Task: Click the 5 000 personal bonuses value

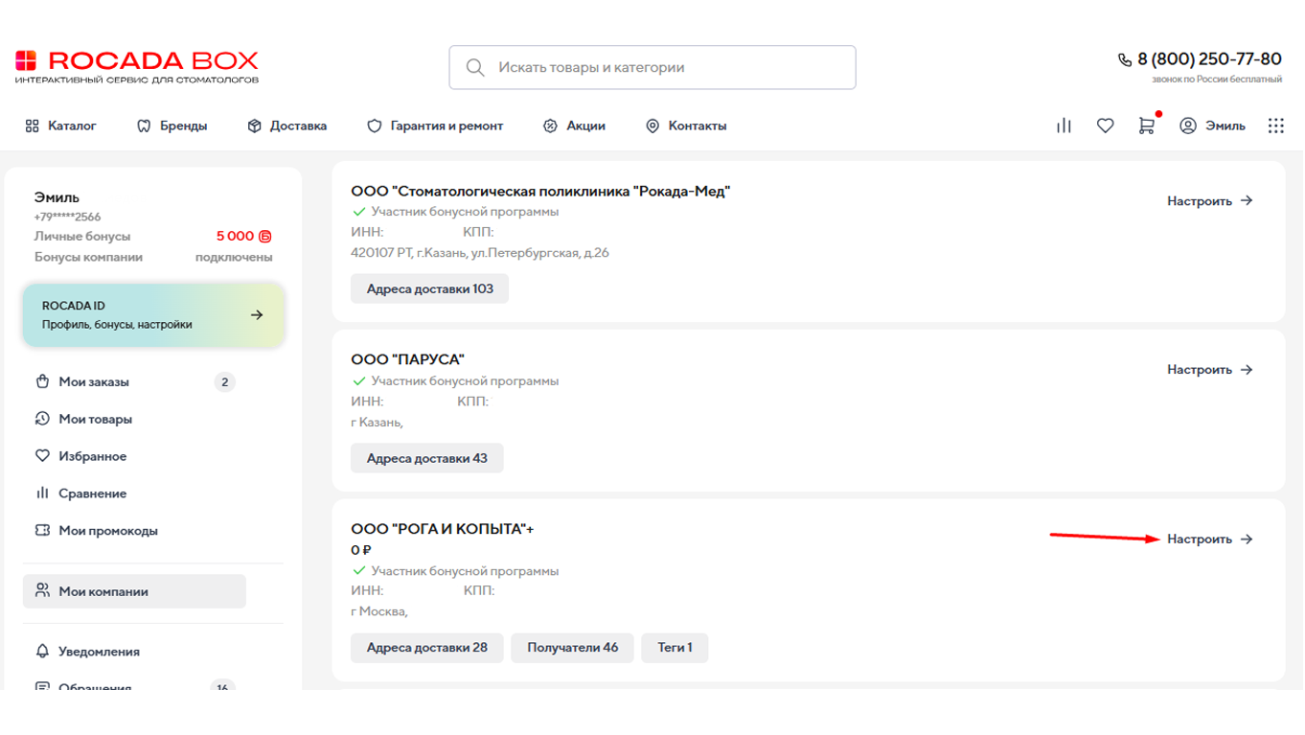Action: [244, 236]
